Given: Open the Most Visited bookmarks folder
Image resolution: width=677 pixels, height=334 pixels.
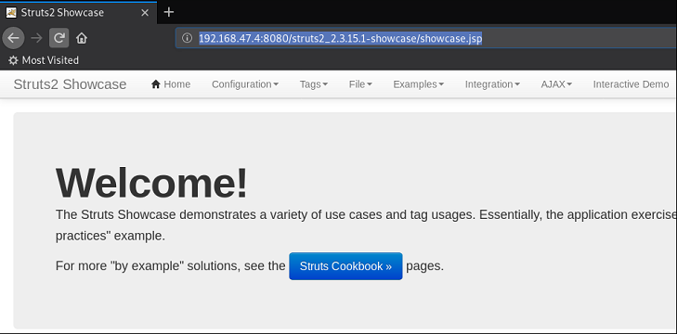Looking at the screenshot, I should pos(44,60).
